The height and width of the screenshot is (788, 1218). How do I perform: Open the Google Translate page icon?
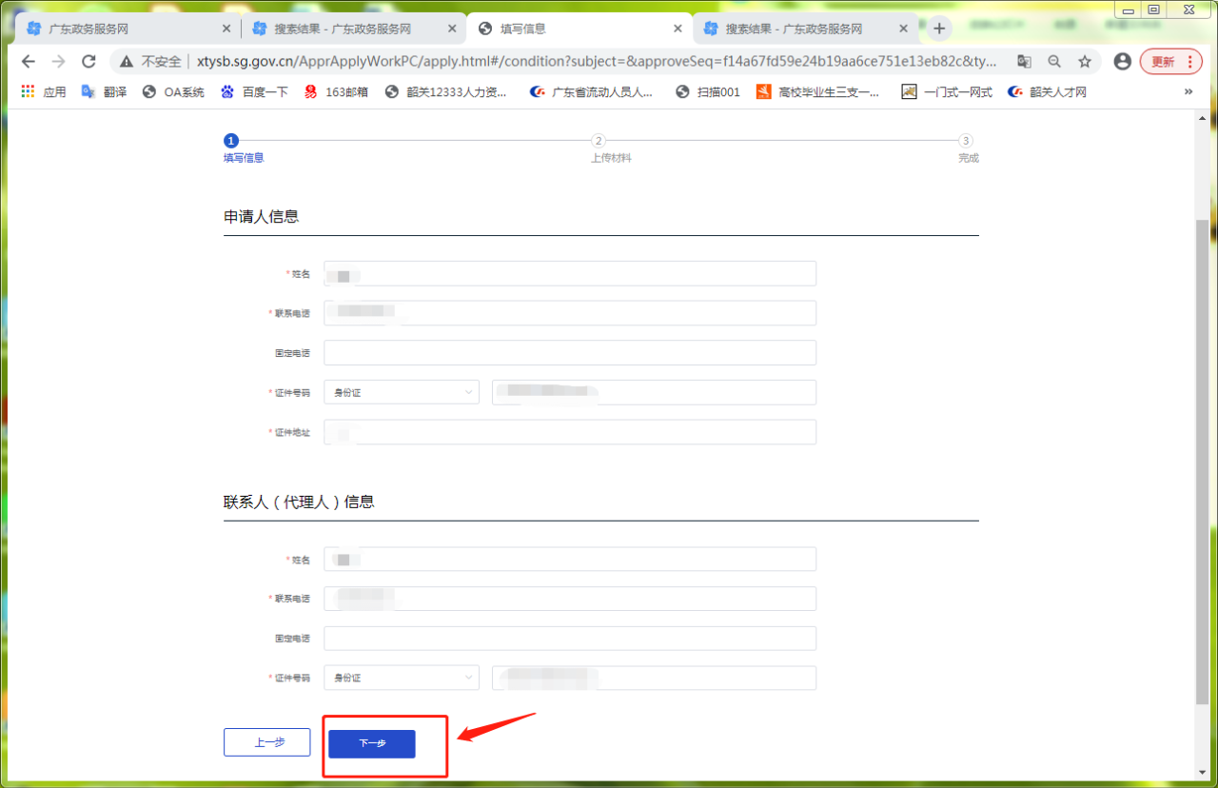(1024, 62)
